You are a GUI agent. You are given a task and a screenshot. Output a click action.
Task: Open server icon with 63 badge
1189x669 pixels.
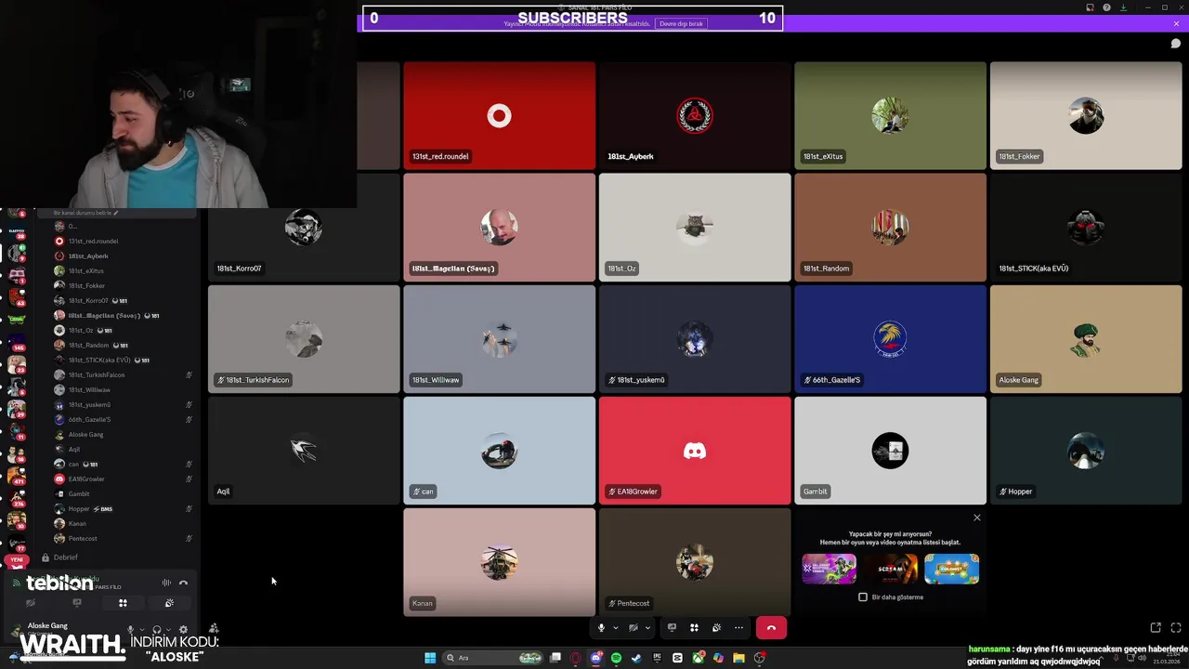[16, 296]
